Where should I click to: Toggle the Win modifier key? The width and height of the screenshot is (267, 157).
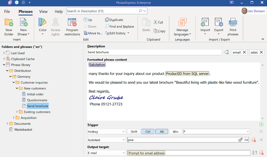pos(176,131)
